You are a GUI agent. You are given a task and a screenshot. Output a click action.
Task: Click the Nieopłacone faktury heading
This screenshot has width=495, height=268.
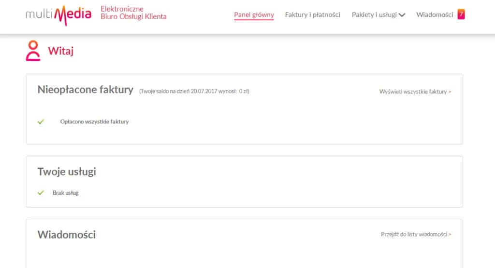85,90
